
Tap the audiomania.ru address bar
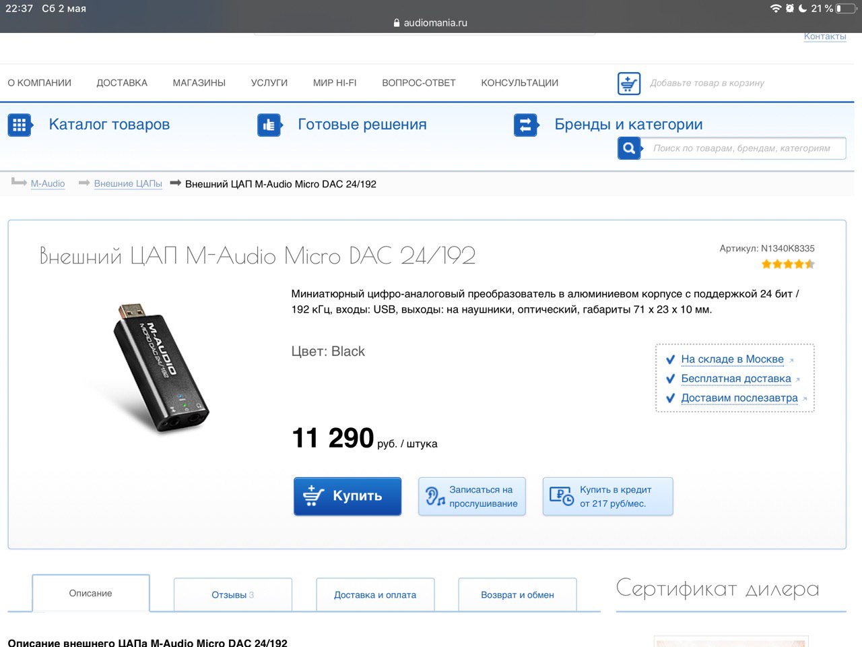(431, 22)
